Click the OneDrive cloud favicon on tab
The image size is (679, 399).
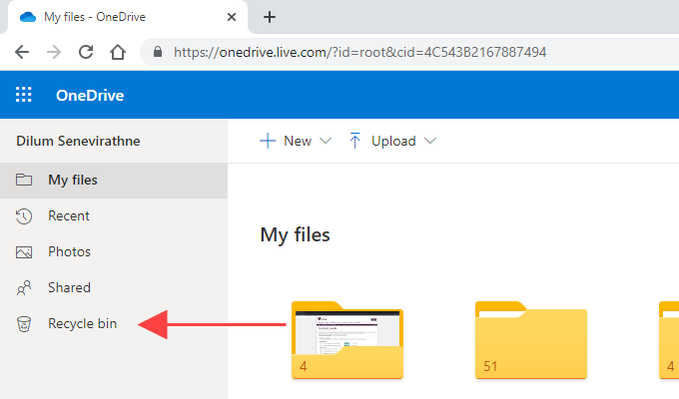pos(28,17)
